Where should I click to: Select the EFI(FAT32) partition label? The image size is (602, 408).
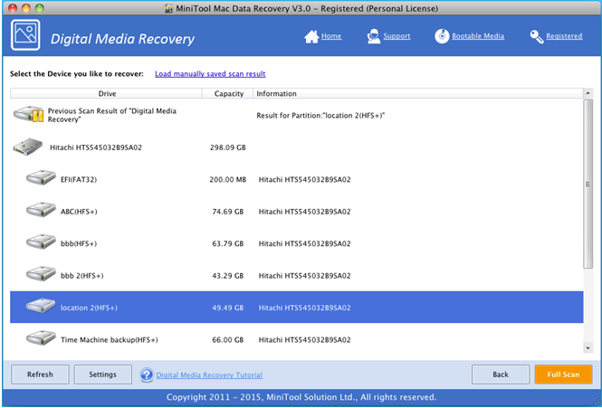tap(79, 180)
